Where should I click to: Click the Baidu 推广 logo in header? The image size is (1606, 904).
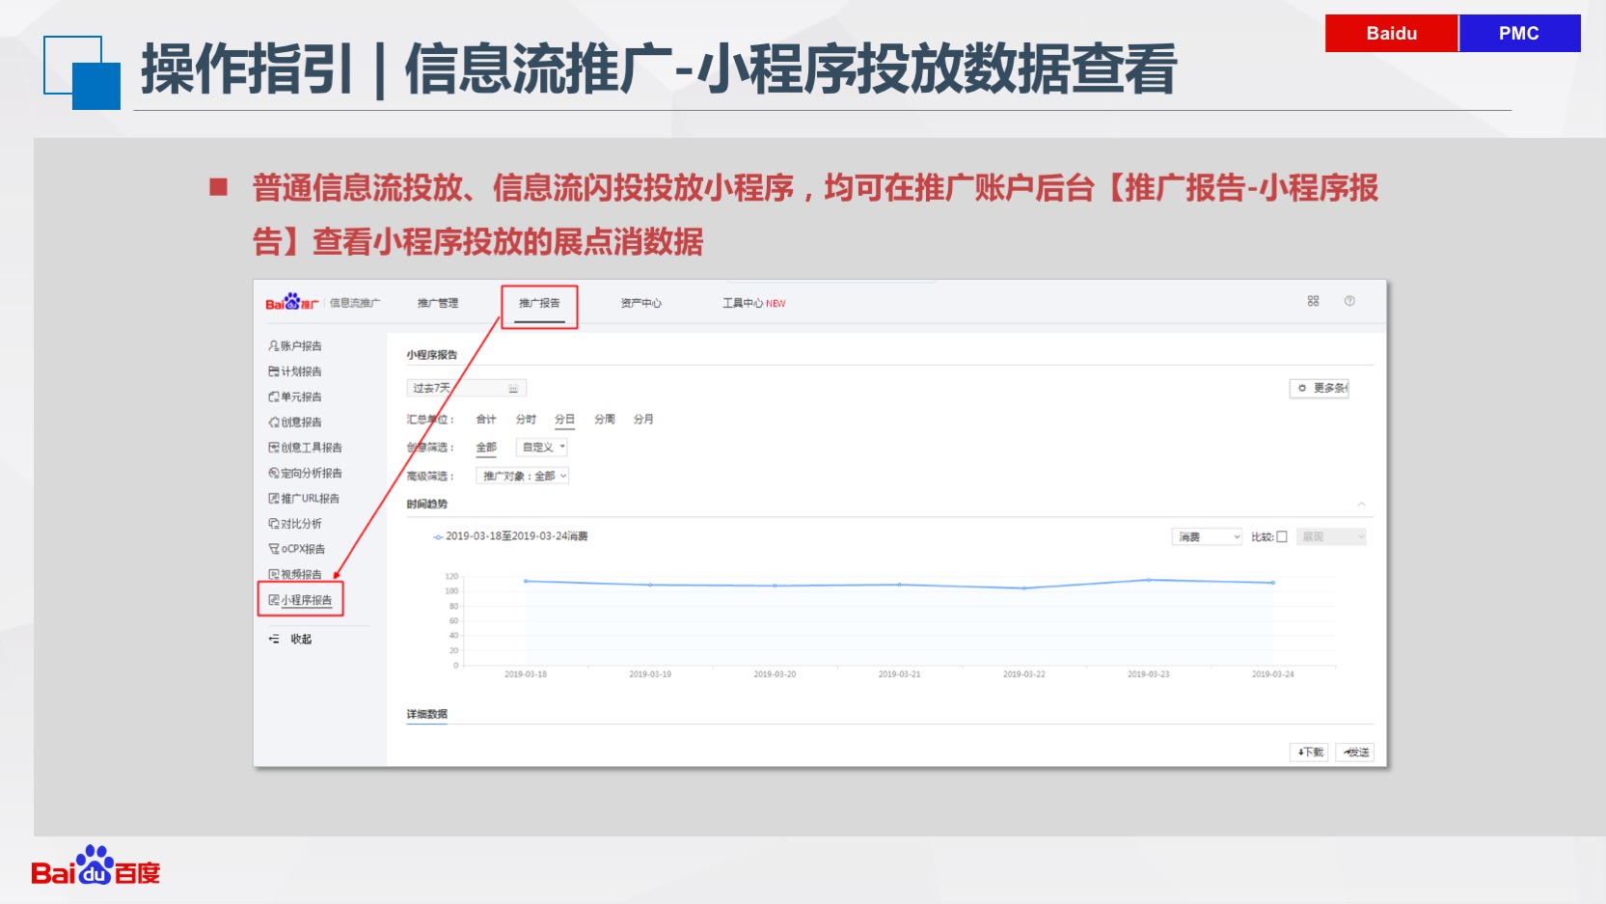click(x=292, y=303)
